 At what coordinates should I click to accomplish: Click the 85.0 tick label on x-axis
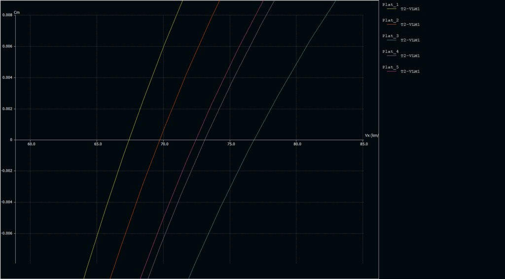click(363, 144)
